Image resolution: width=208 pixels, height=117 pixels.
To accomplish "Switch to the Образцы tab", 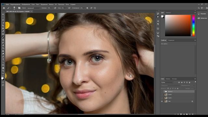I will tap(168, 13).
